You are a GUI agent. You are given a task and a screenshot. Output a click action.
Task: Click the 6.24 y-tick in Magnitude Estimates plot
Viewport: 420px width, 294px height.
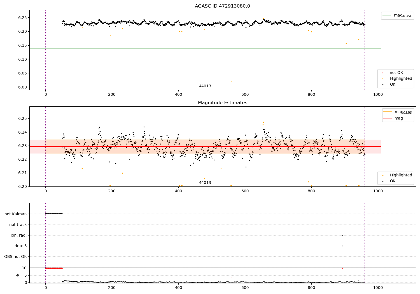click(x=22, y=132)
